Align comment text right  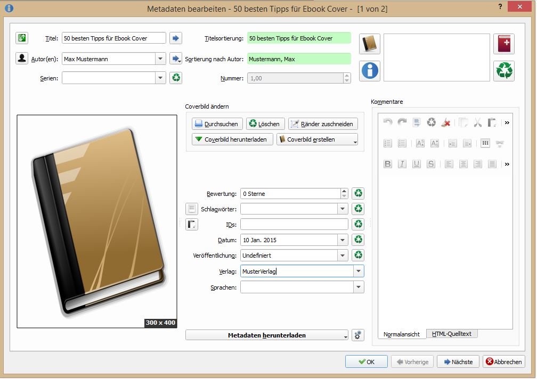tap(478, 164)
